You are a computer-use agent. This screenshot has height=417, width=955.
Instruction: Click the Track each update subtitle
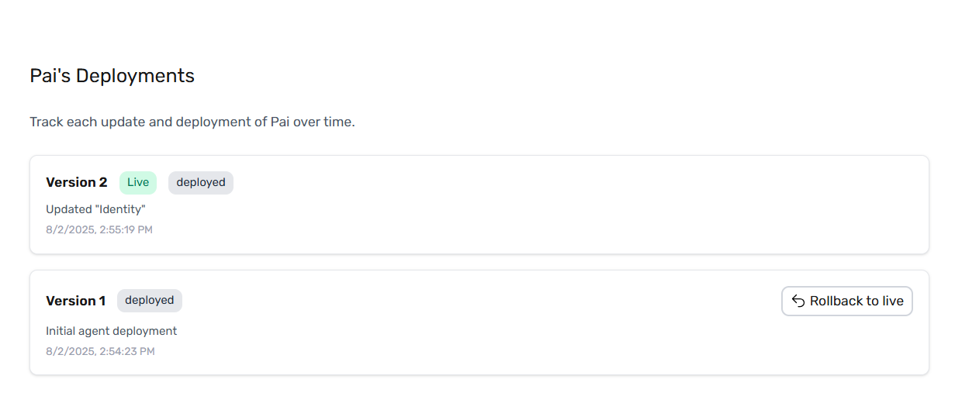(x=192, y=122)
